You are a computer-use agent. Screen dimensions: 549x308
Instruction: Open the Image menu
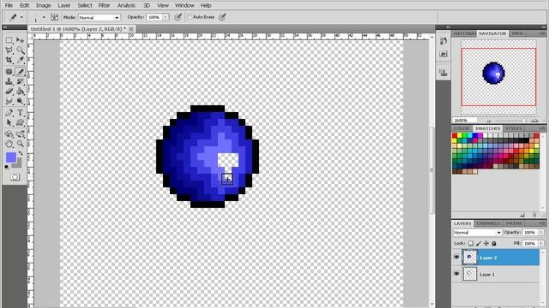(44, 6)
